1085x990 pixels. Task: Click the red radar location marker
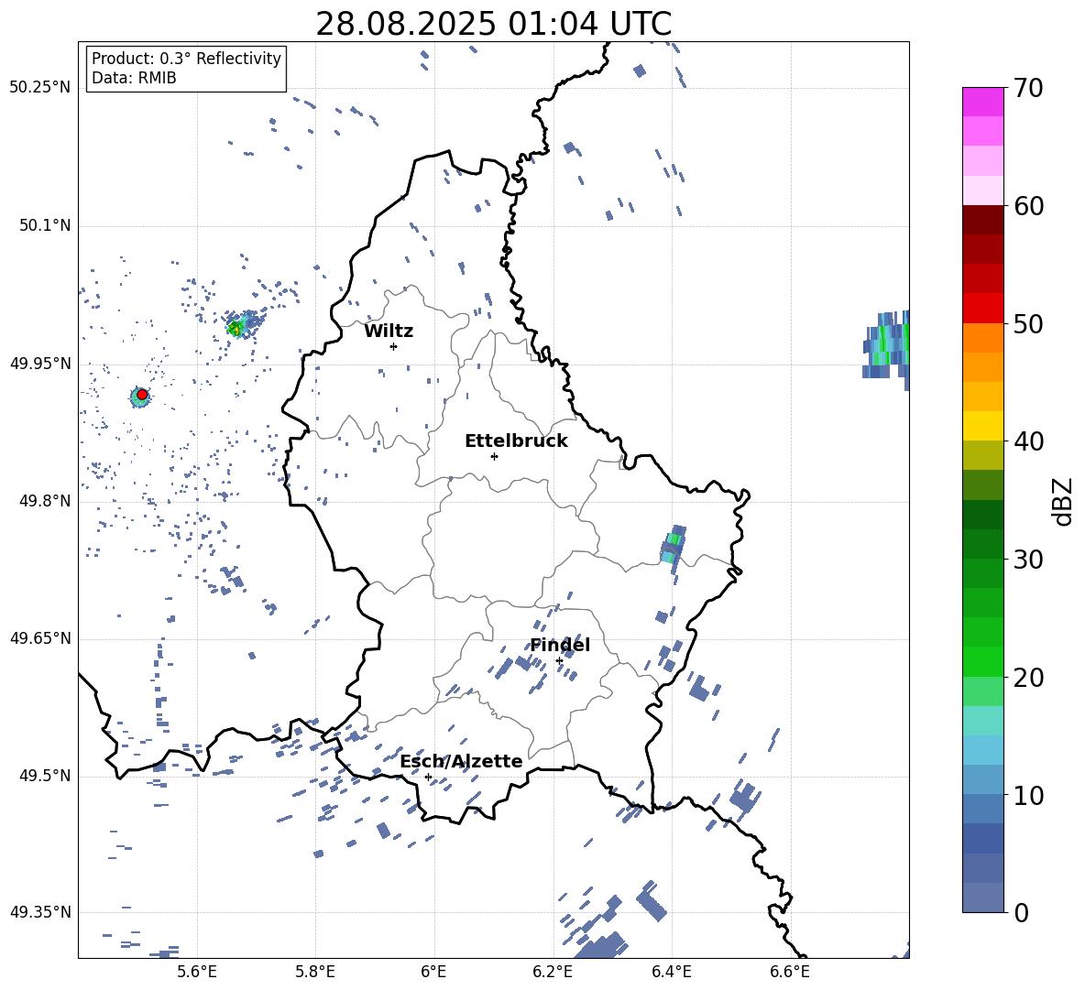point(142,395)
